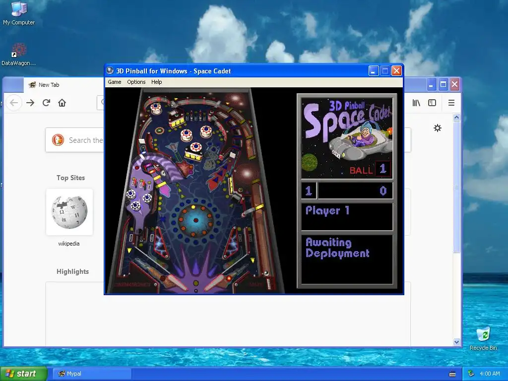The width and height of the screenshot is (508, 381).
Task: Open the Game menu in Pinball
Action: click(115, 82)
